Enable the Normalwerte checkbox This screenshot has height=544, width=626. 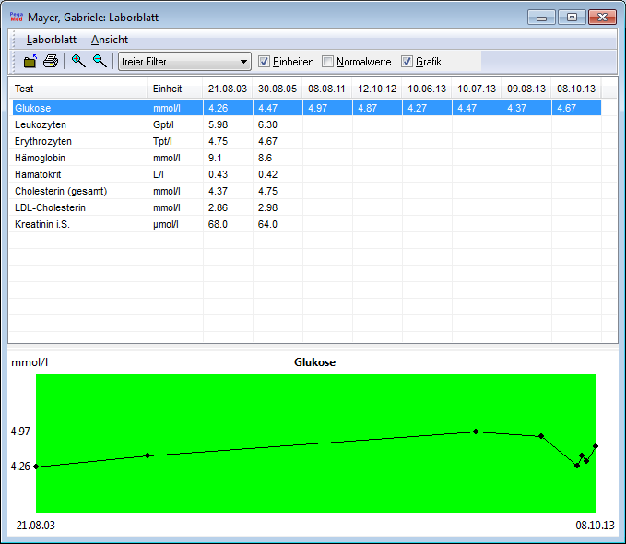pos(328,62)
